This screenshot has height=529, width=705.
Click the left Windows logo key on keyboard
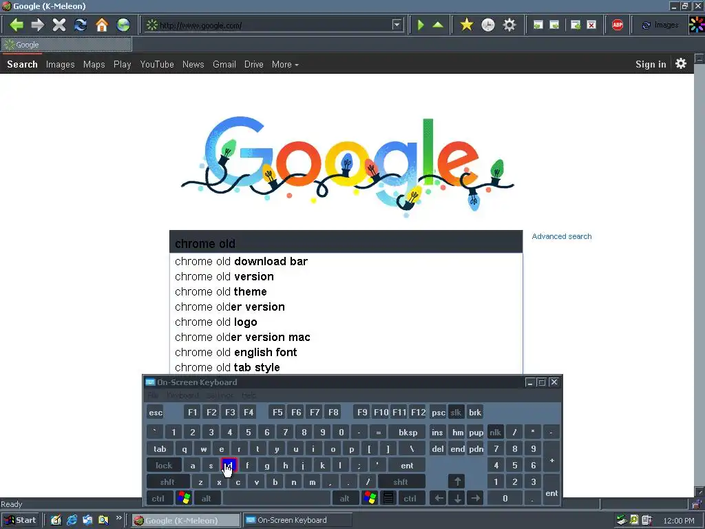click(x=184, y=499)
